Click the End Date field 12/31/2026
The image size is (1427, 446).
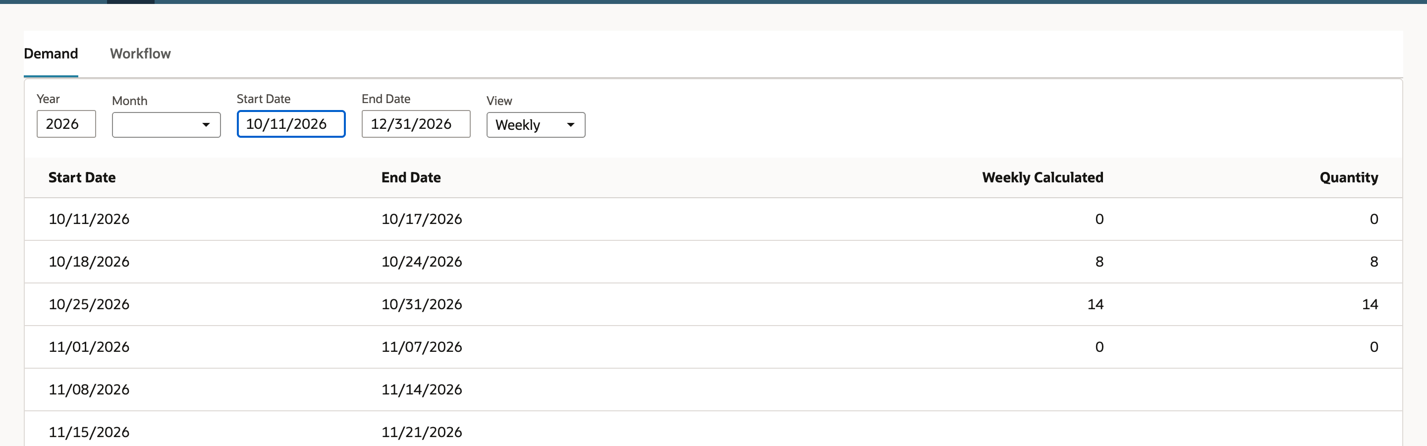click(416, 124)
